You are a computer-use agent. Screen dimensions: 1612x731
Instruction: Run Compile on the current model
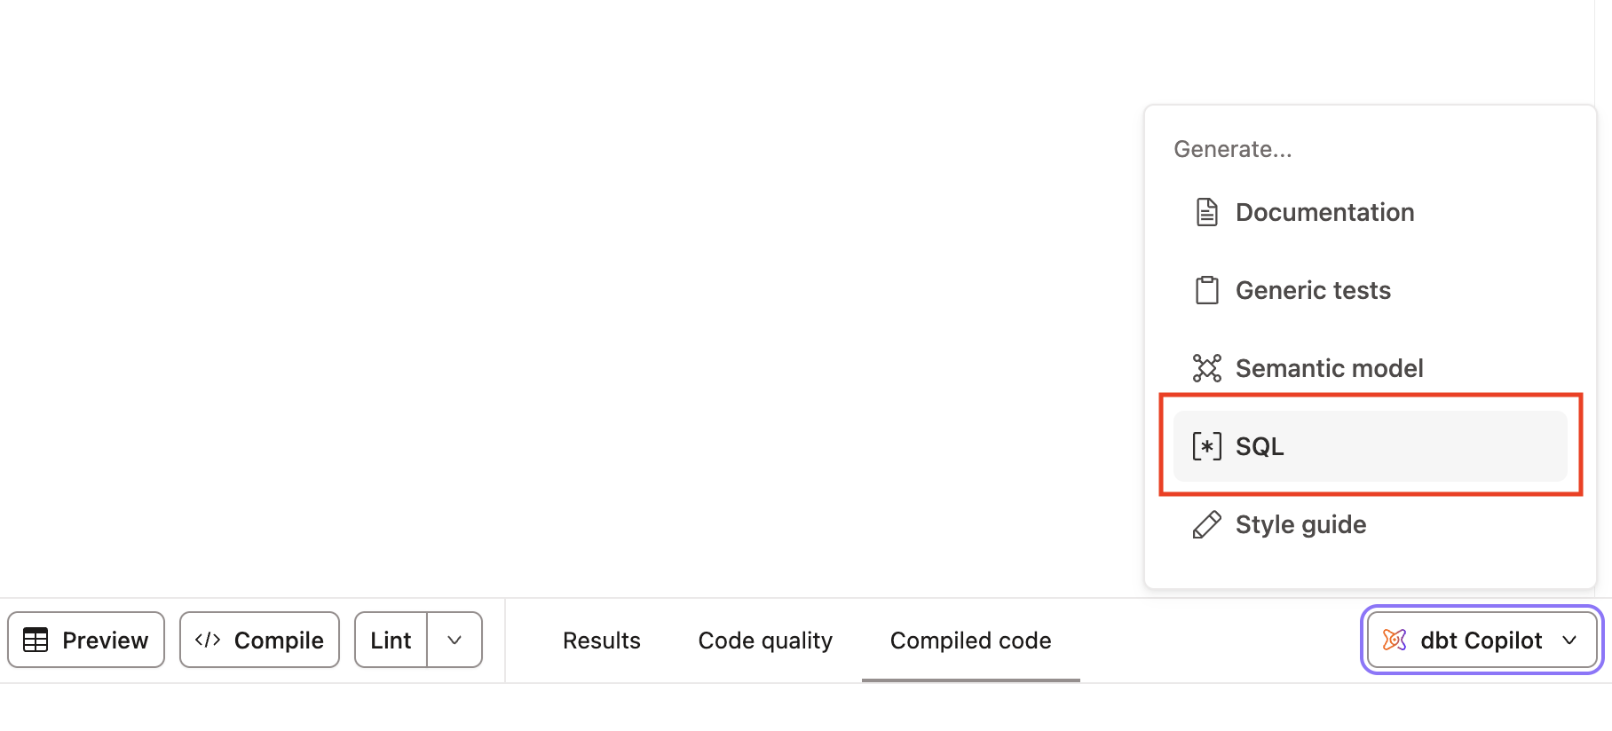[x=258, y=640]
